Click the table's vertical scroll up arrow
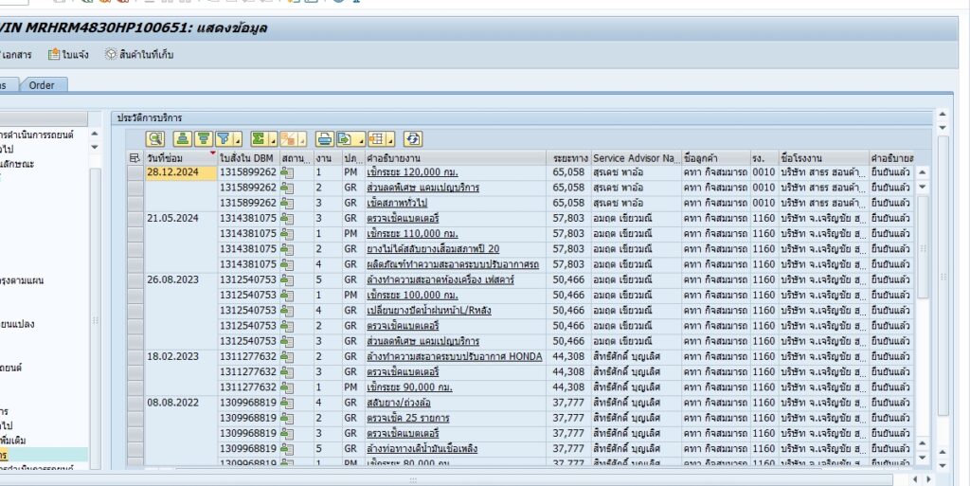This screenshot has height=486, width=970. click(x=923, y=172)
